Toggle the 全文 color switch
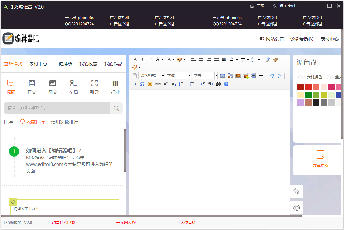This screenshot has width=344, height=230. pyautogui.click(x=330, y=77)
